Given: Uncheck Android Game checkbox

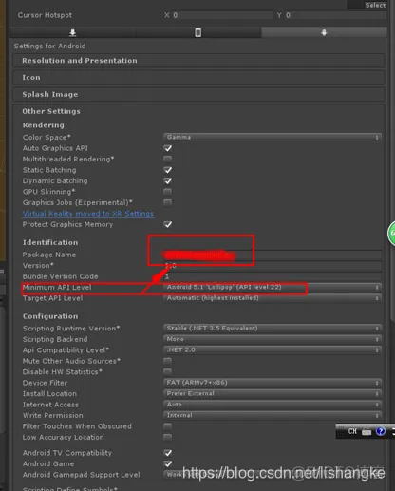Looking at the screenshot, I should pyautogui.click(x=168, y=463).
